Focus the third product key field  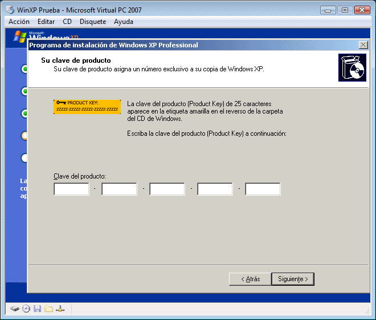point(167,189)
